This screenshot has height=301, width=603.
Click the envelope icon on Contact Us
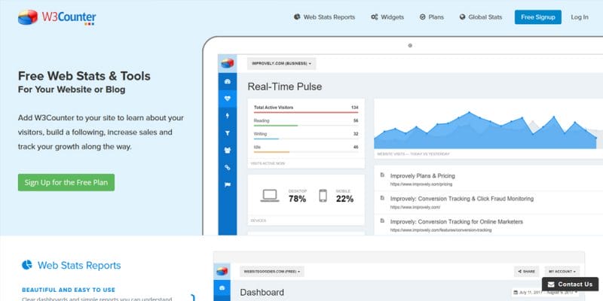(551, 284)
